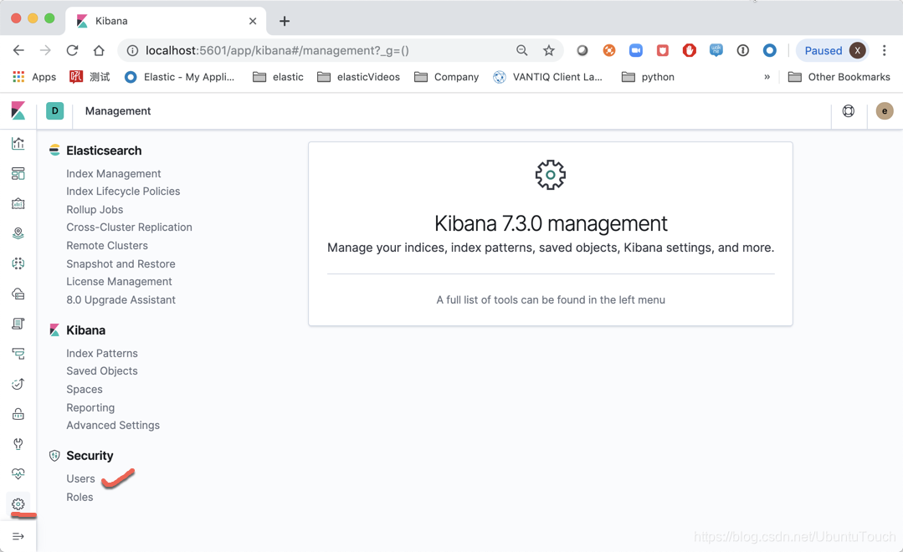The height and width of the screenshot is (552, 903).
Task: Open the Stack Monitoring heartbeat icon
Action: (18, 473)
